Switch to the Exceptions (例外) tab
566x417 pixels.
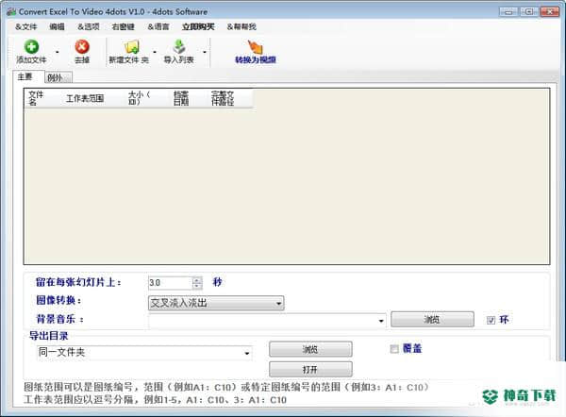(x=58, y=77)
